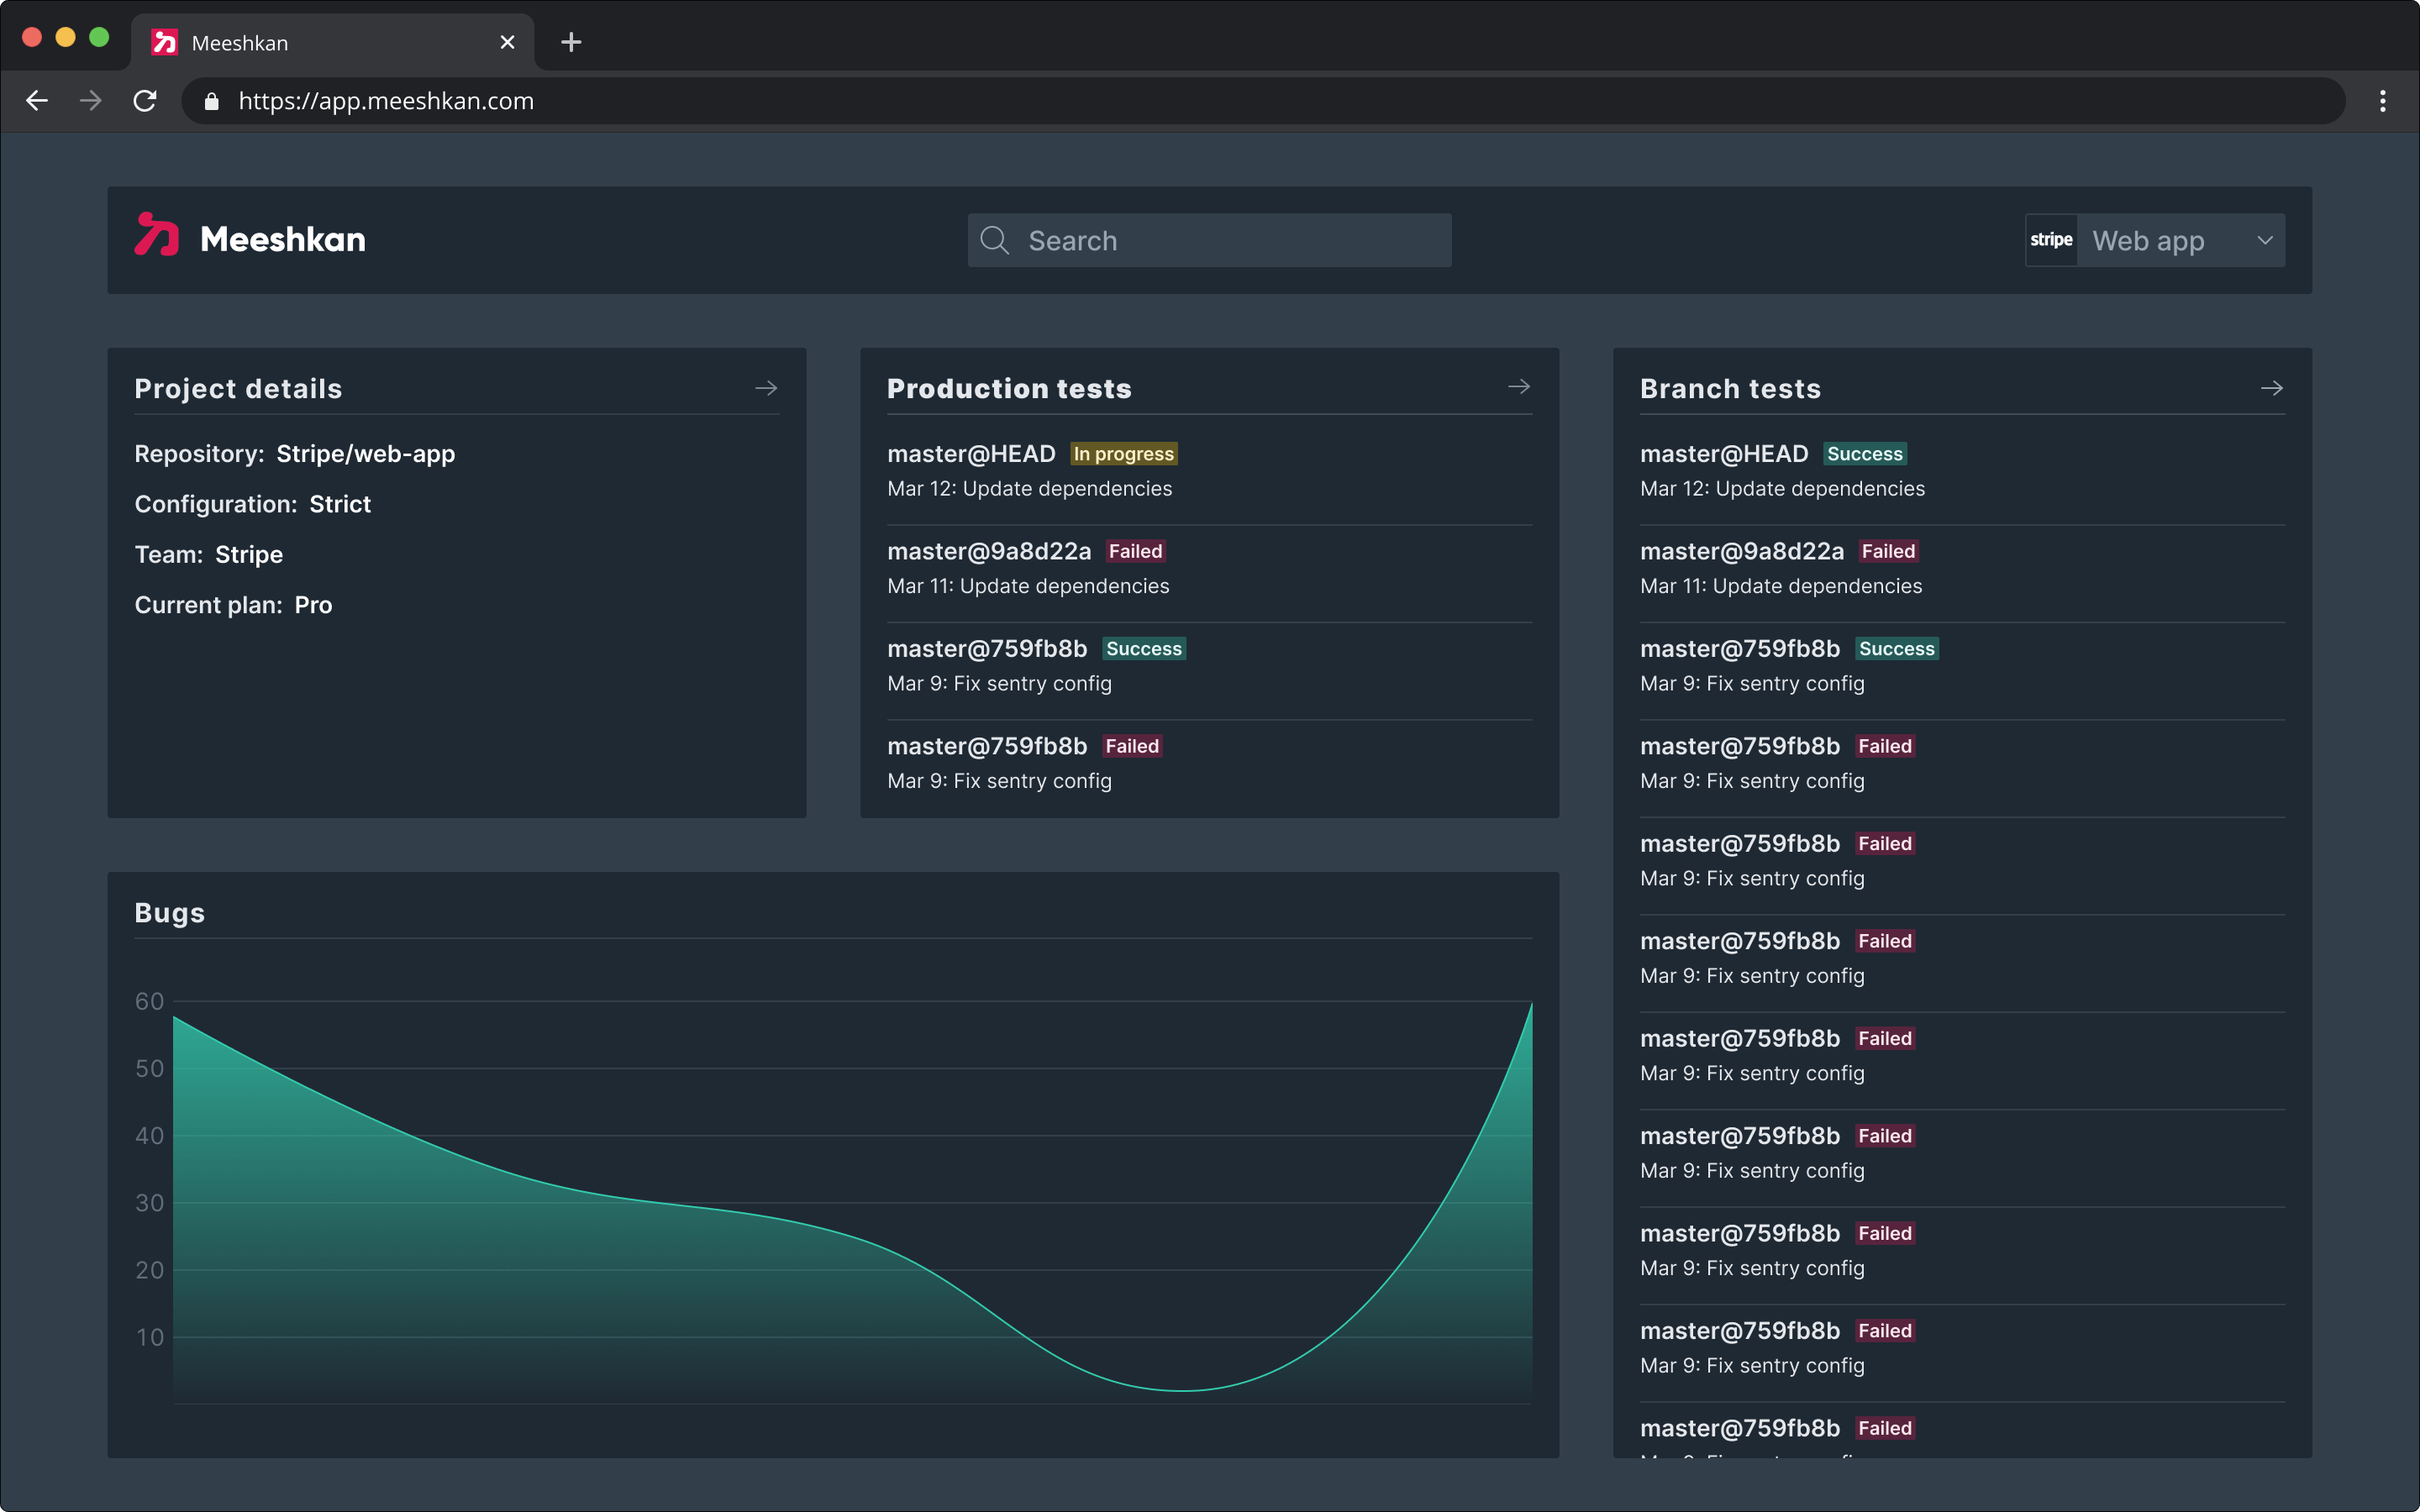The height and width of the screenshot is (1512, 2420).
Task: Open Branch tests via its arrow icon
Action: pos(2271,388)
